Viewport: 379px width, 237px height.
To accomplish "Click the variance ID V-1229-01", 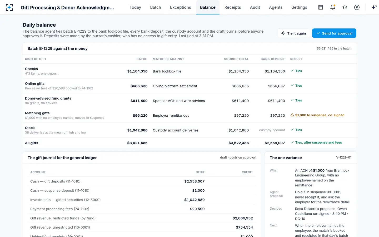I will click(x=344, y=157).
